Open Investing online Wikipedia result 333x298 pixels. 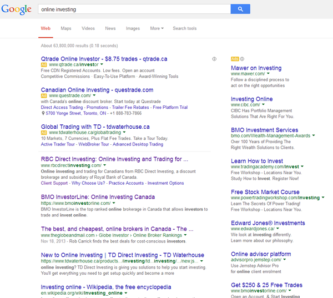tap(106, 287)
